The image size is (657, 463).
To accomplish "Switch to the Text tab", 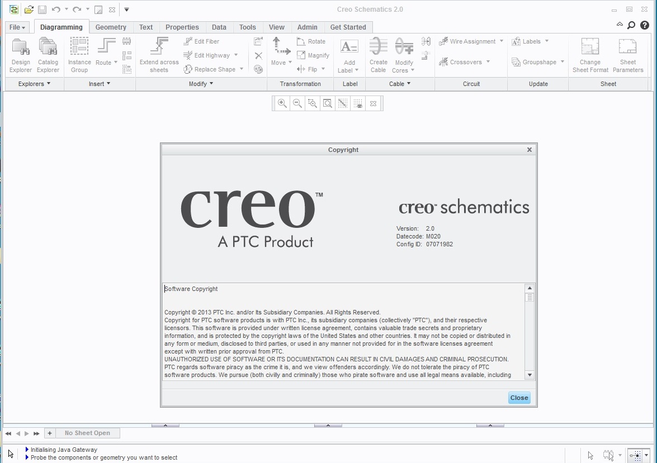I will (x=146, y=27).
